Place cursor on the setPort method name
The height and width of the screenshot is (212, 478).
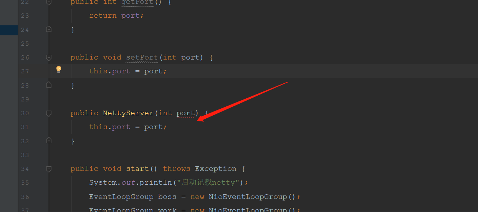142,57
